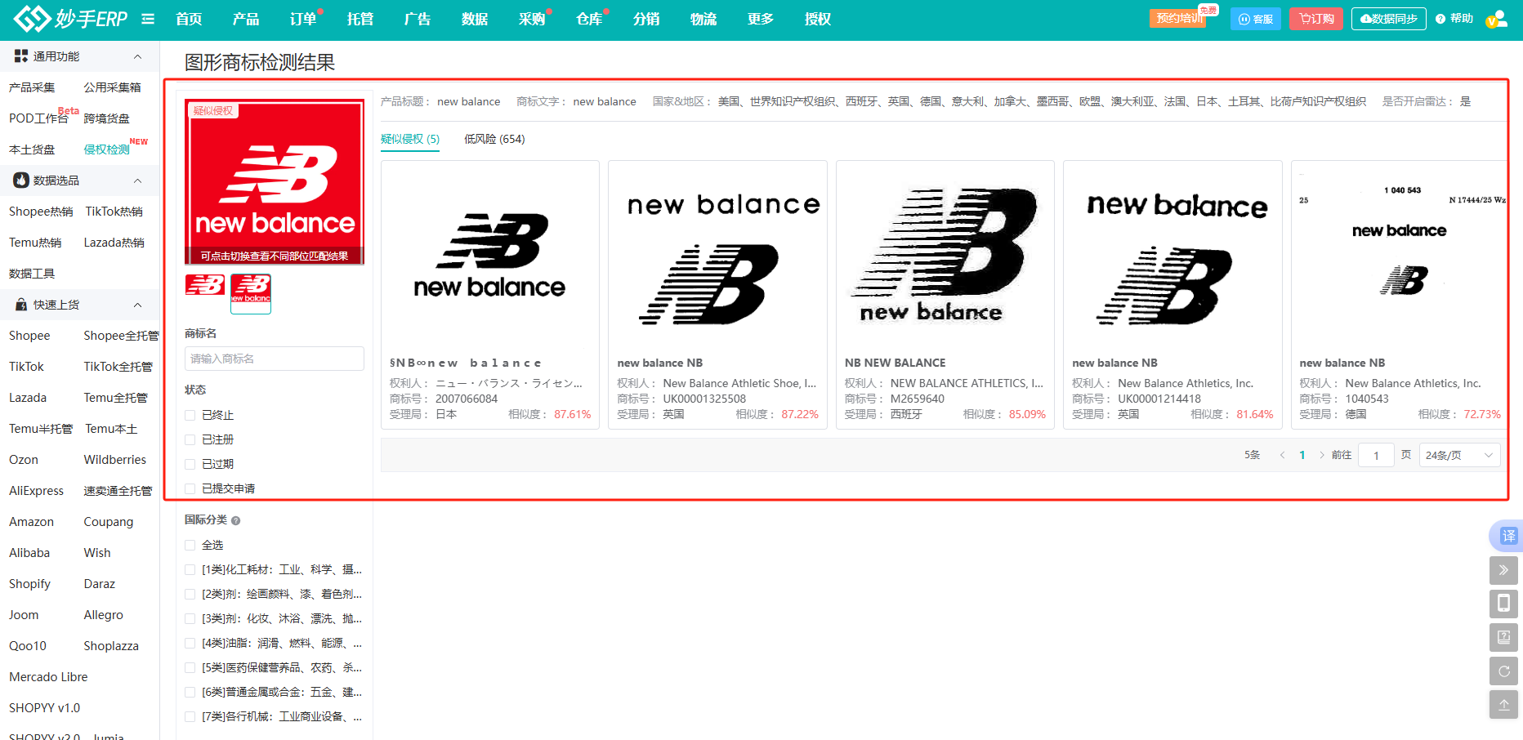Collapse the 快速上货 sidebar section
1523x740 pixels.
(x=137, y=305)
